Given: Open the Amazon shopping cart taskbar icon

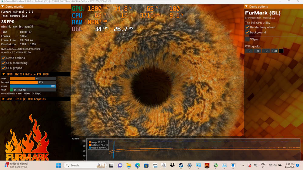Looking at the screenshot, I should pos(155,165).
